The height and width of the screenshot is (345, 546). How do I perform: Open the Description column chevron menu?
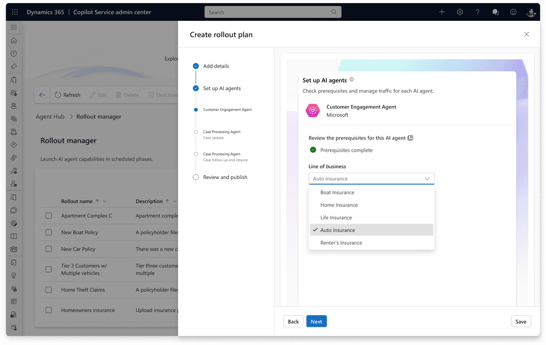(x=174, y=201)
